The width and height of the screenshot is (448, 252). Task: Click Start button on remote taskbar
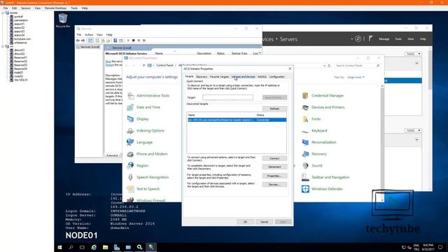click(59, 247)
